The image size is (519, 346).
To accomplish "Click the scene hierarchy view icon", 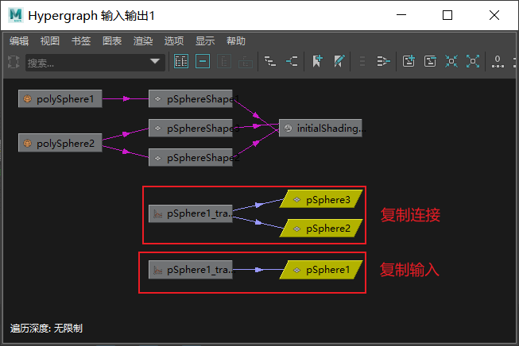I will (x=181, y=61).
